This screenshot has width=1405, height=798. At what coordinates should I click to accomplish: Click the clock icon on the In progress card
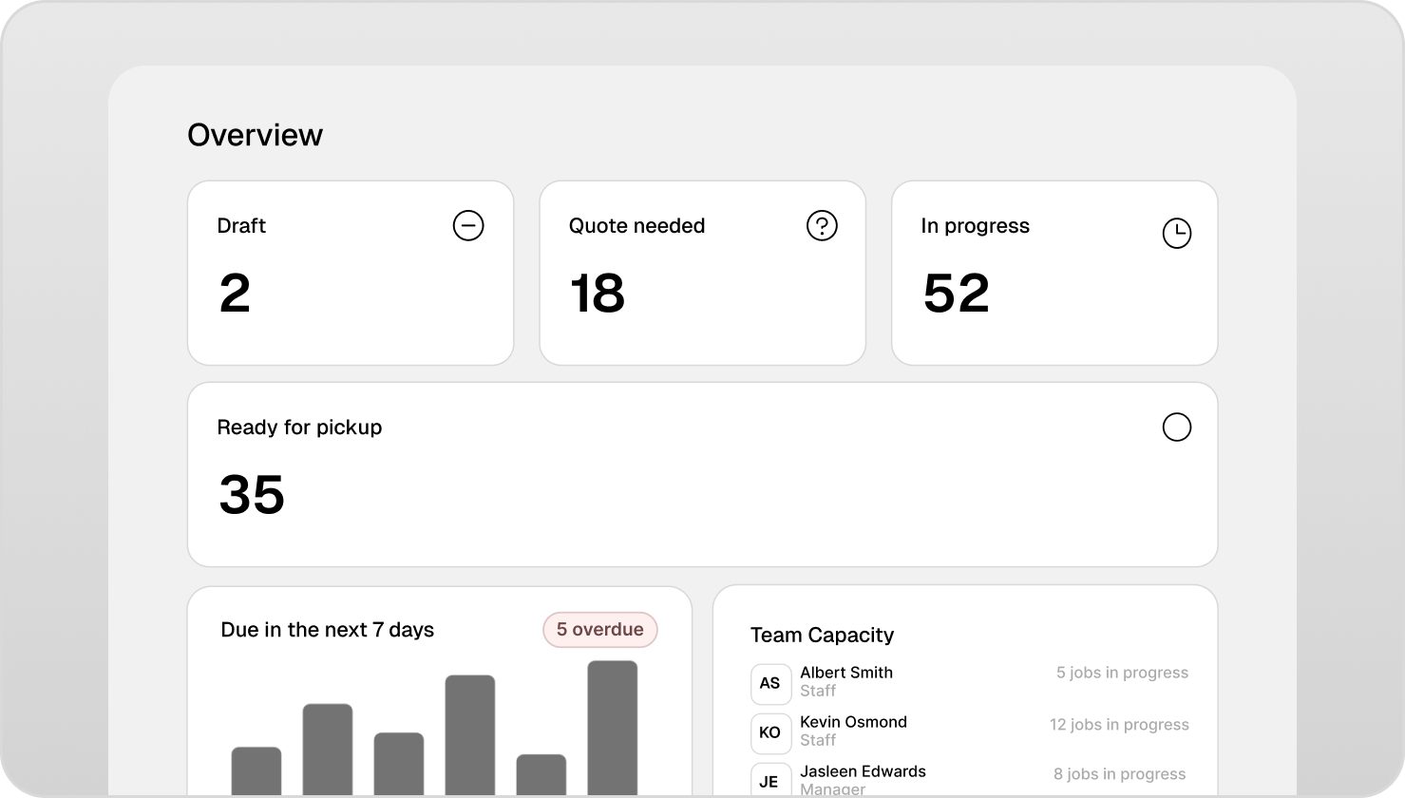click(1176, 232)
